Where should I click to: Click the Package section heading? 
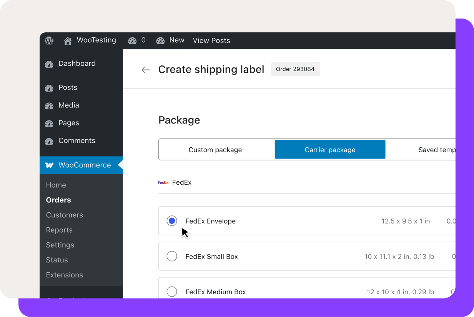coord(179,120)
